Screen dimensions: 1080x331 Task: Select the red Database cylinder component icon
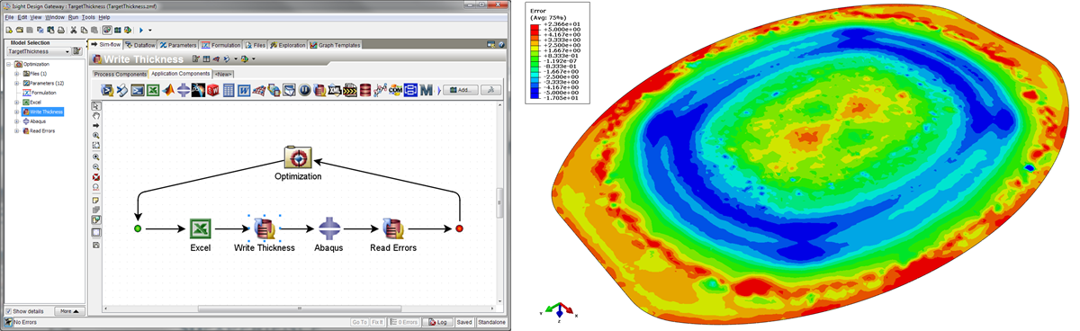[x=364, y=90]
